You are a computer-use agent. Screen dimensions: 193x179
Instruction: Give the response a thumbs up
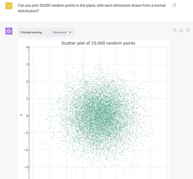[181, 31]
